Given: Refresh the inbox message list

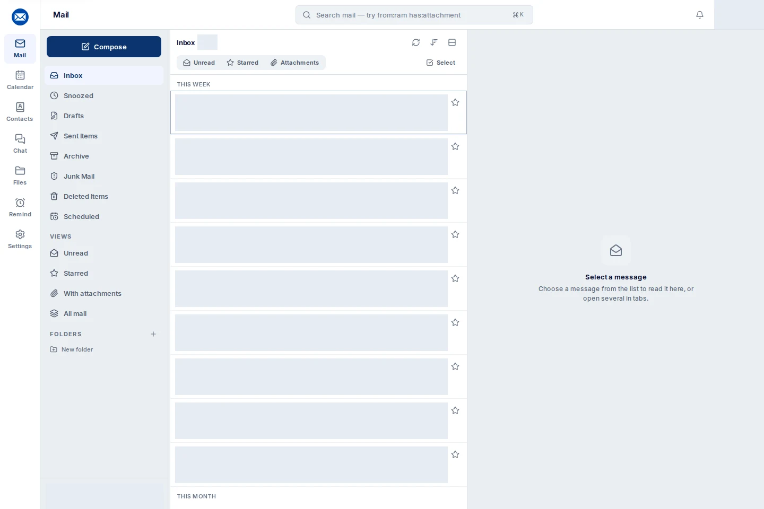Looking at the screenshot, I should pyautogui.click(x=416, y=42).
